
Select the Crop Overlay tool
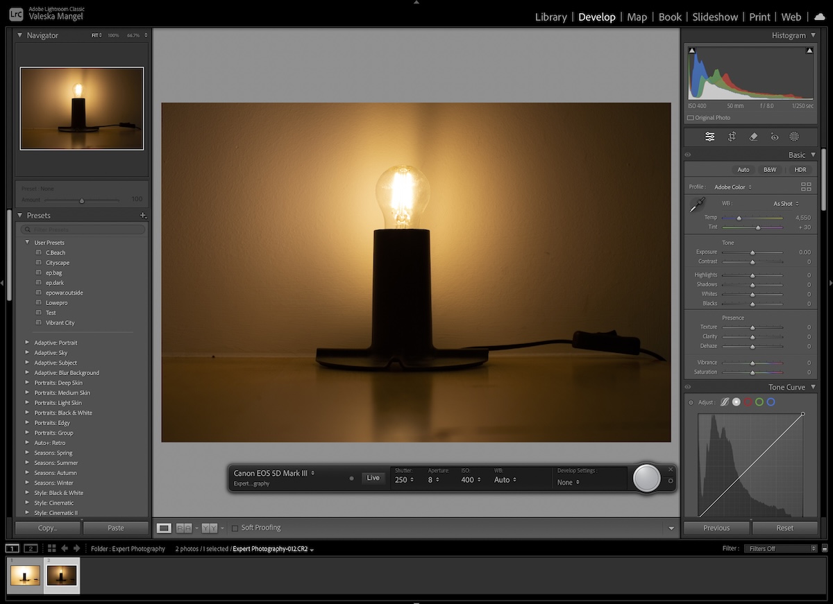[x=732, y=137]
